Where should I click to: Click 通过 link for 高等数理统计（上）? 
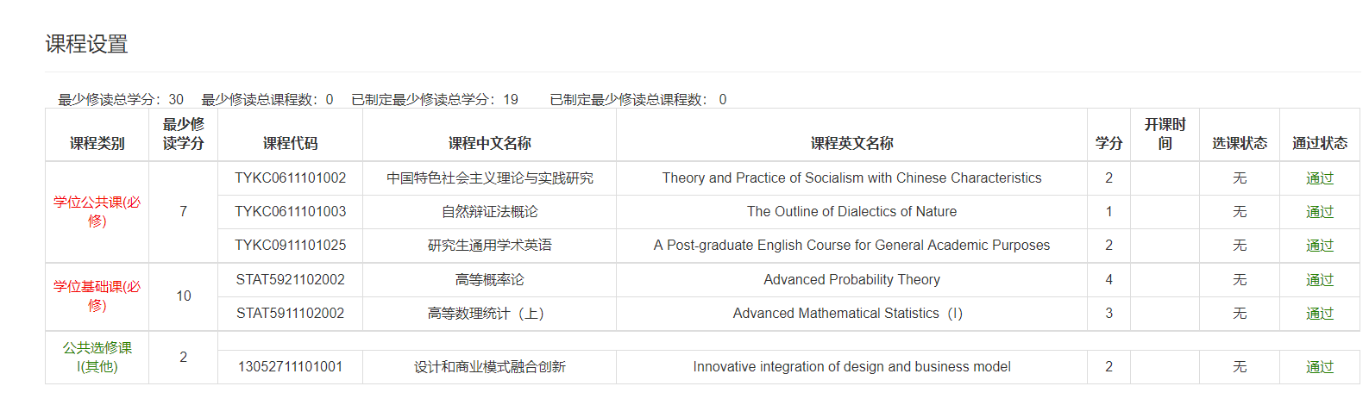1319,314
